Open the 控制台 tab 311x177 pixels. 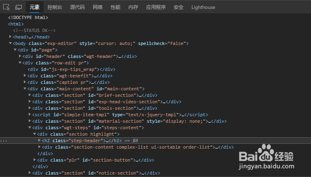click(x=55, y=7)
